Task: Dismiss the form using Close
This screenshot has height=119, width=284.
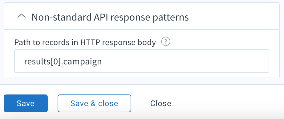Action: pos(161,103)
